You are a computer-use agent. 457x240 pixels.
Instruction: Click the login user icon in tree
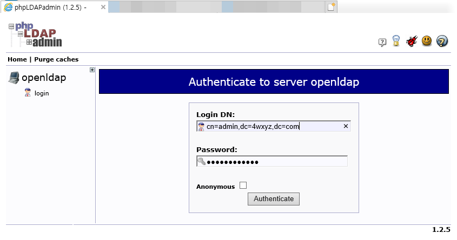(x=28, y=93)
